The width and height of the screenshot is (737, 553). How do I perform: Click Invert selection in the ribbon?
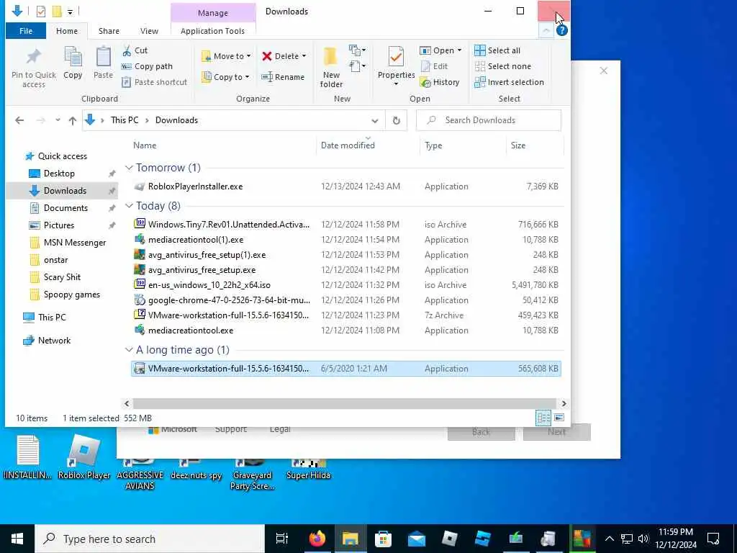509,82
